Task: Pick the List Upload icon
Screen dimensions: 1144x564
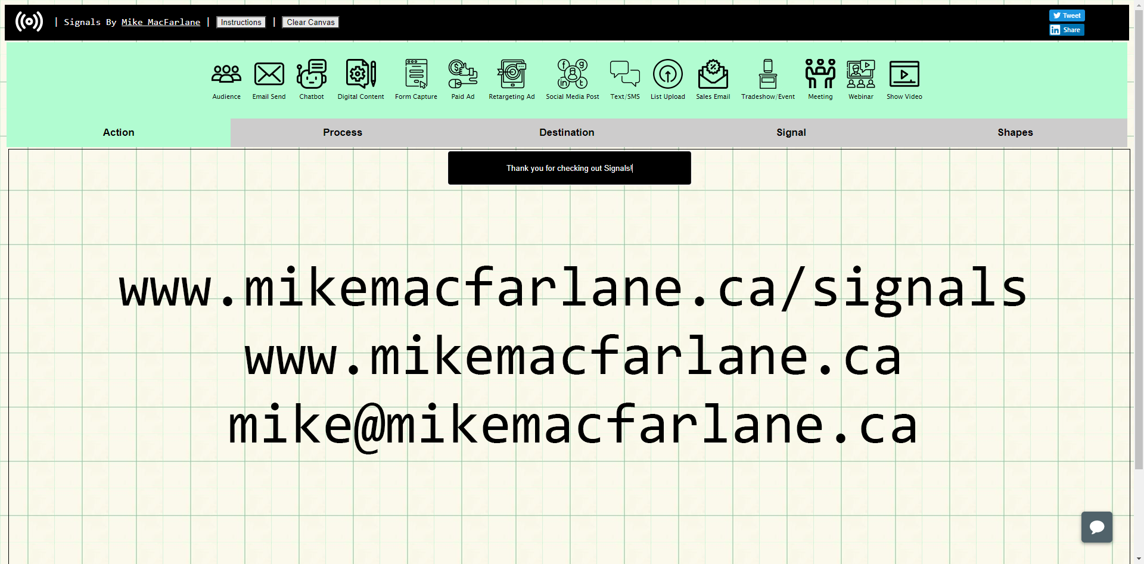Action: [x=668, y=74]
